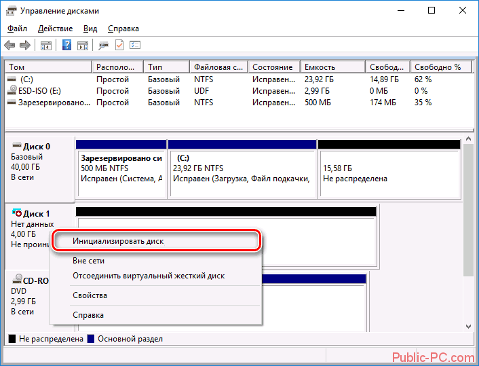Click the list settings toolbar icon
The image size is (479, 366).
click(135, 45)
